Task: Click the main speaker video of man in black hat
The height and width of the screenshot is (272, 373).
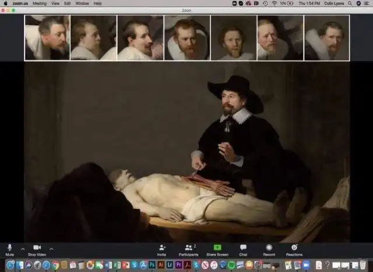Action: pos(233,116)
